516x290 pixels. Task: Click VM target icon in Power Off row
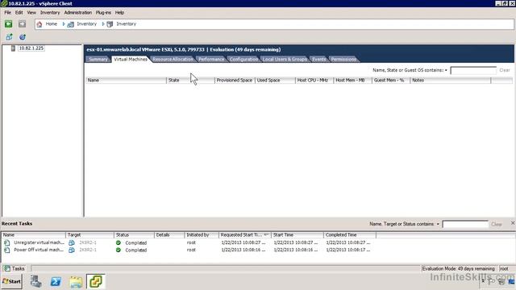point(72,250)
